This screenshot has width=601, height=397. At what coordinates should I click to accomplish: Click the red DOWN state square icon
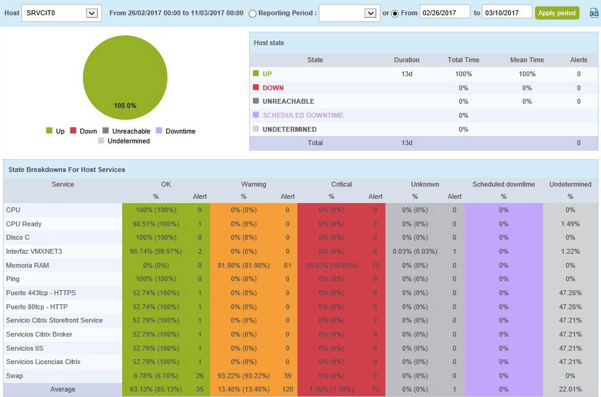coord(256,88)
